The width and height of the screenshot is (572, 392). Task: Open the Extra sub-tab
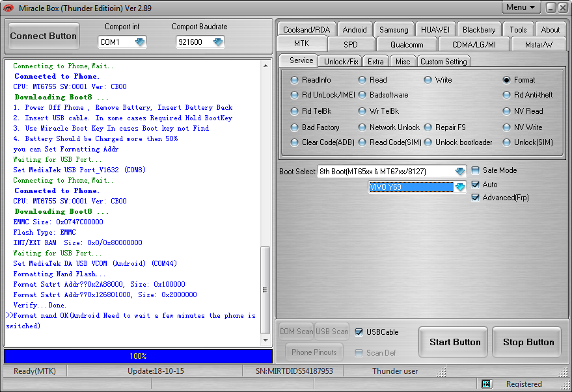(375, 62)
